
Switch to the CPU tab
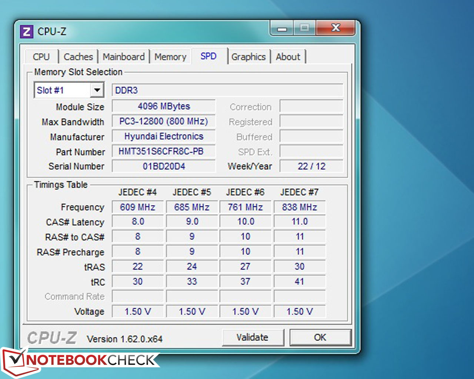(41, 57)
